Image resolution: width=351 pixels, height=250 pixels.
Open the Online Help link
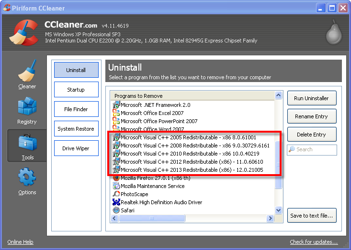click(x=21, y=242)
